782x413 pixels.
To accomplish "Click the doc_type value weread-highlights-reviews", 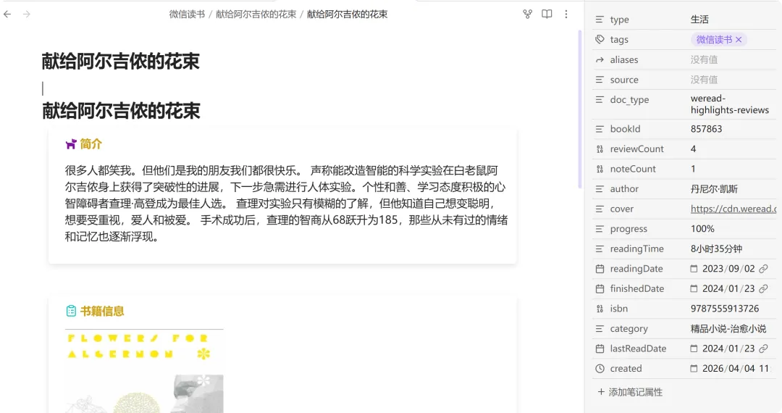I will point(730,104).
